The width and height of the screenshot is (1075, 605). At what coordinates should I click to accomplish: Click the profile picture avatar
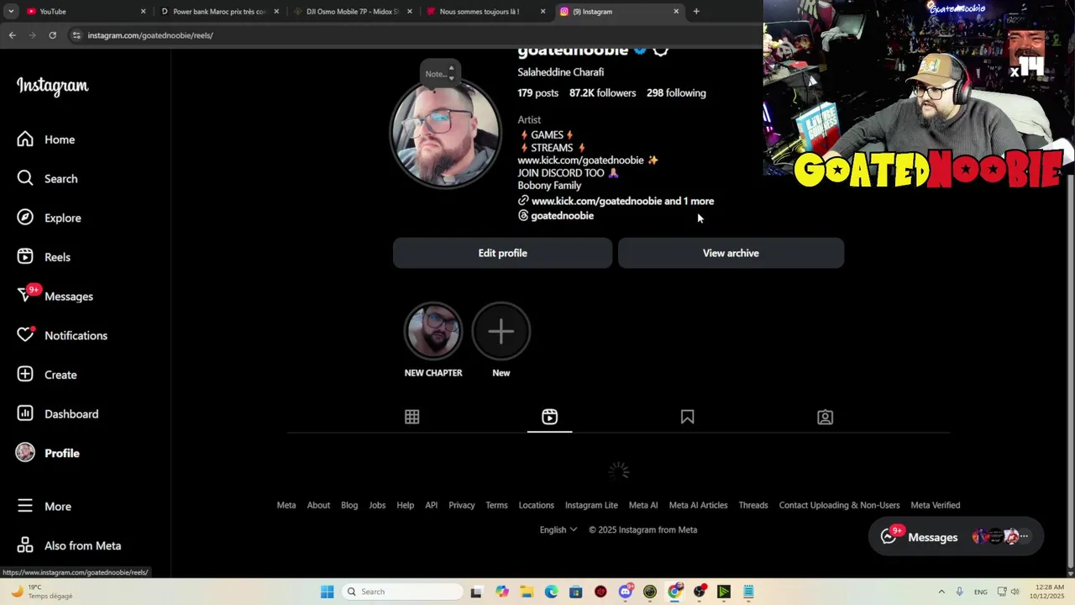445,134
